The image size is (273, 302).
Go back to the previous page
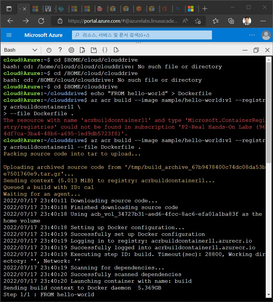(x=10, y=21)
